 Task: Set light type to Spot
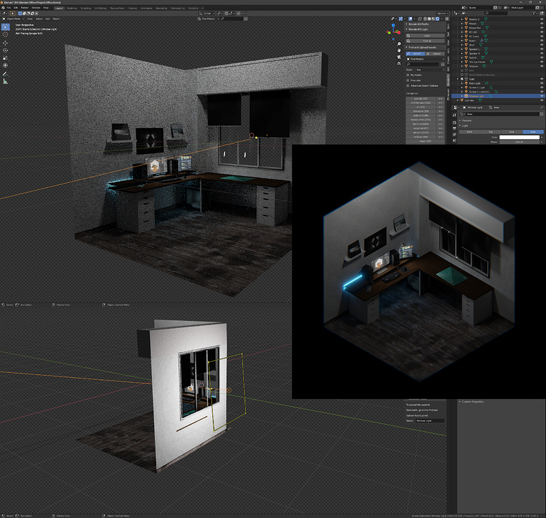[x=512, y=132]
